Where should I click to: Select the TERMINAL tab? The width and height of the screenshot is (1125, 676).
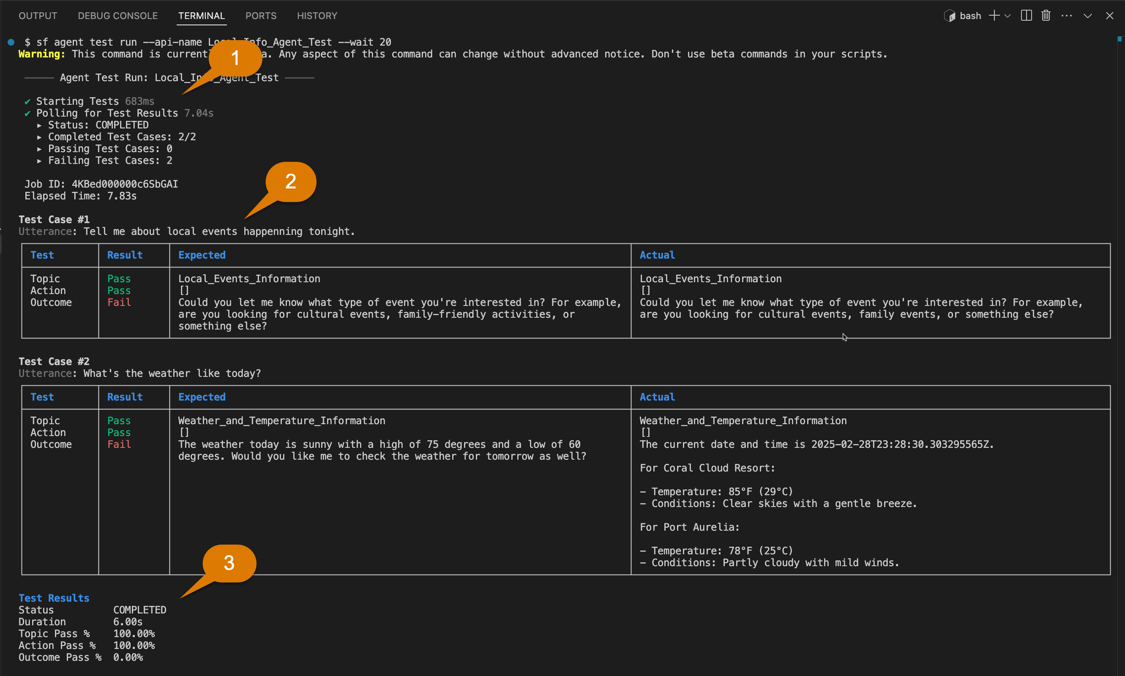tap(202, 16)
